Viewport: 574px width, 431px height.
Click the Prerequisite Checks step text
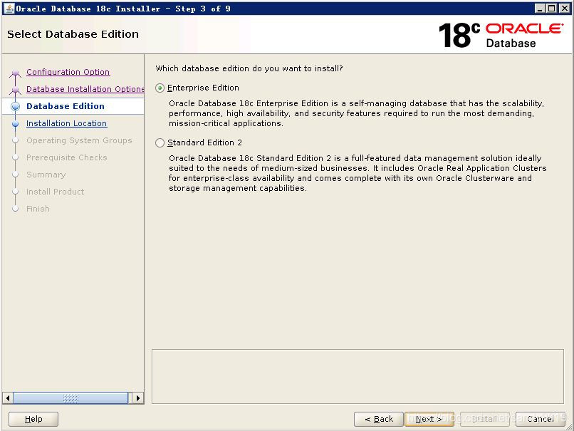67,157
